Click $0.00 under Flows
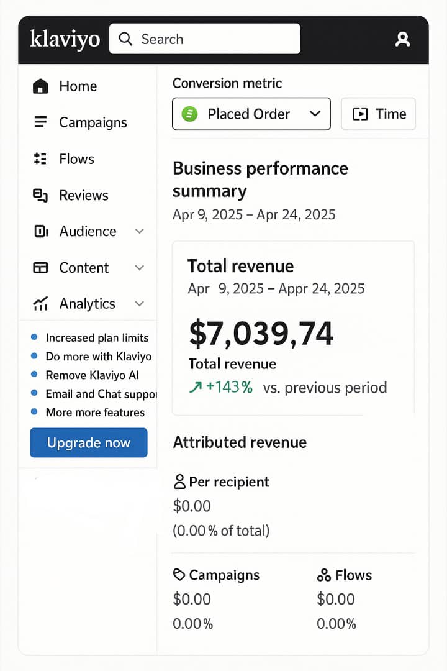Screen dimensions: 447x671 [x=336, y=599]
